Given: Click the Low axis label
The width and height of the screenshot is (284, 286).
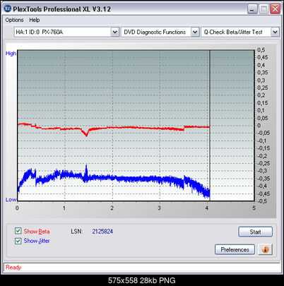Looking at the screenshot, I should point(11,200).
